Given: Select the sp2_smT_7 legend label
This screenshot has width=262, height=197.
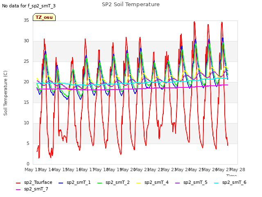Looking at the screenshot, I should 36,189.
